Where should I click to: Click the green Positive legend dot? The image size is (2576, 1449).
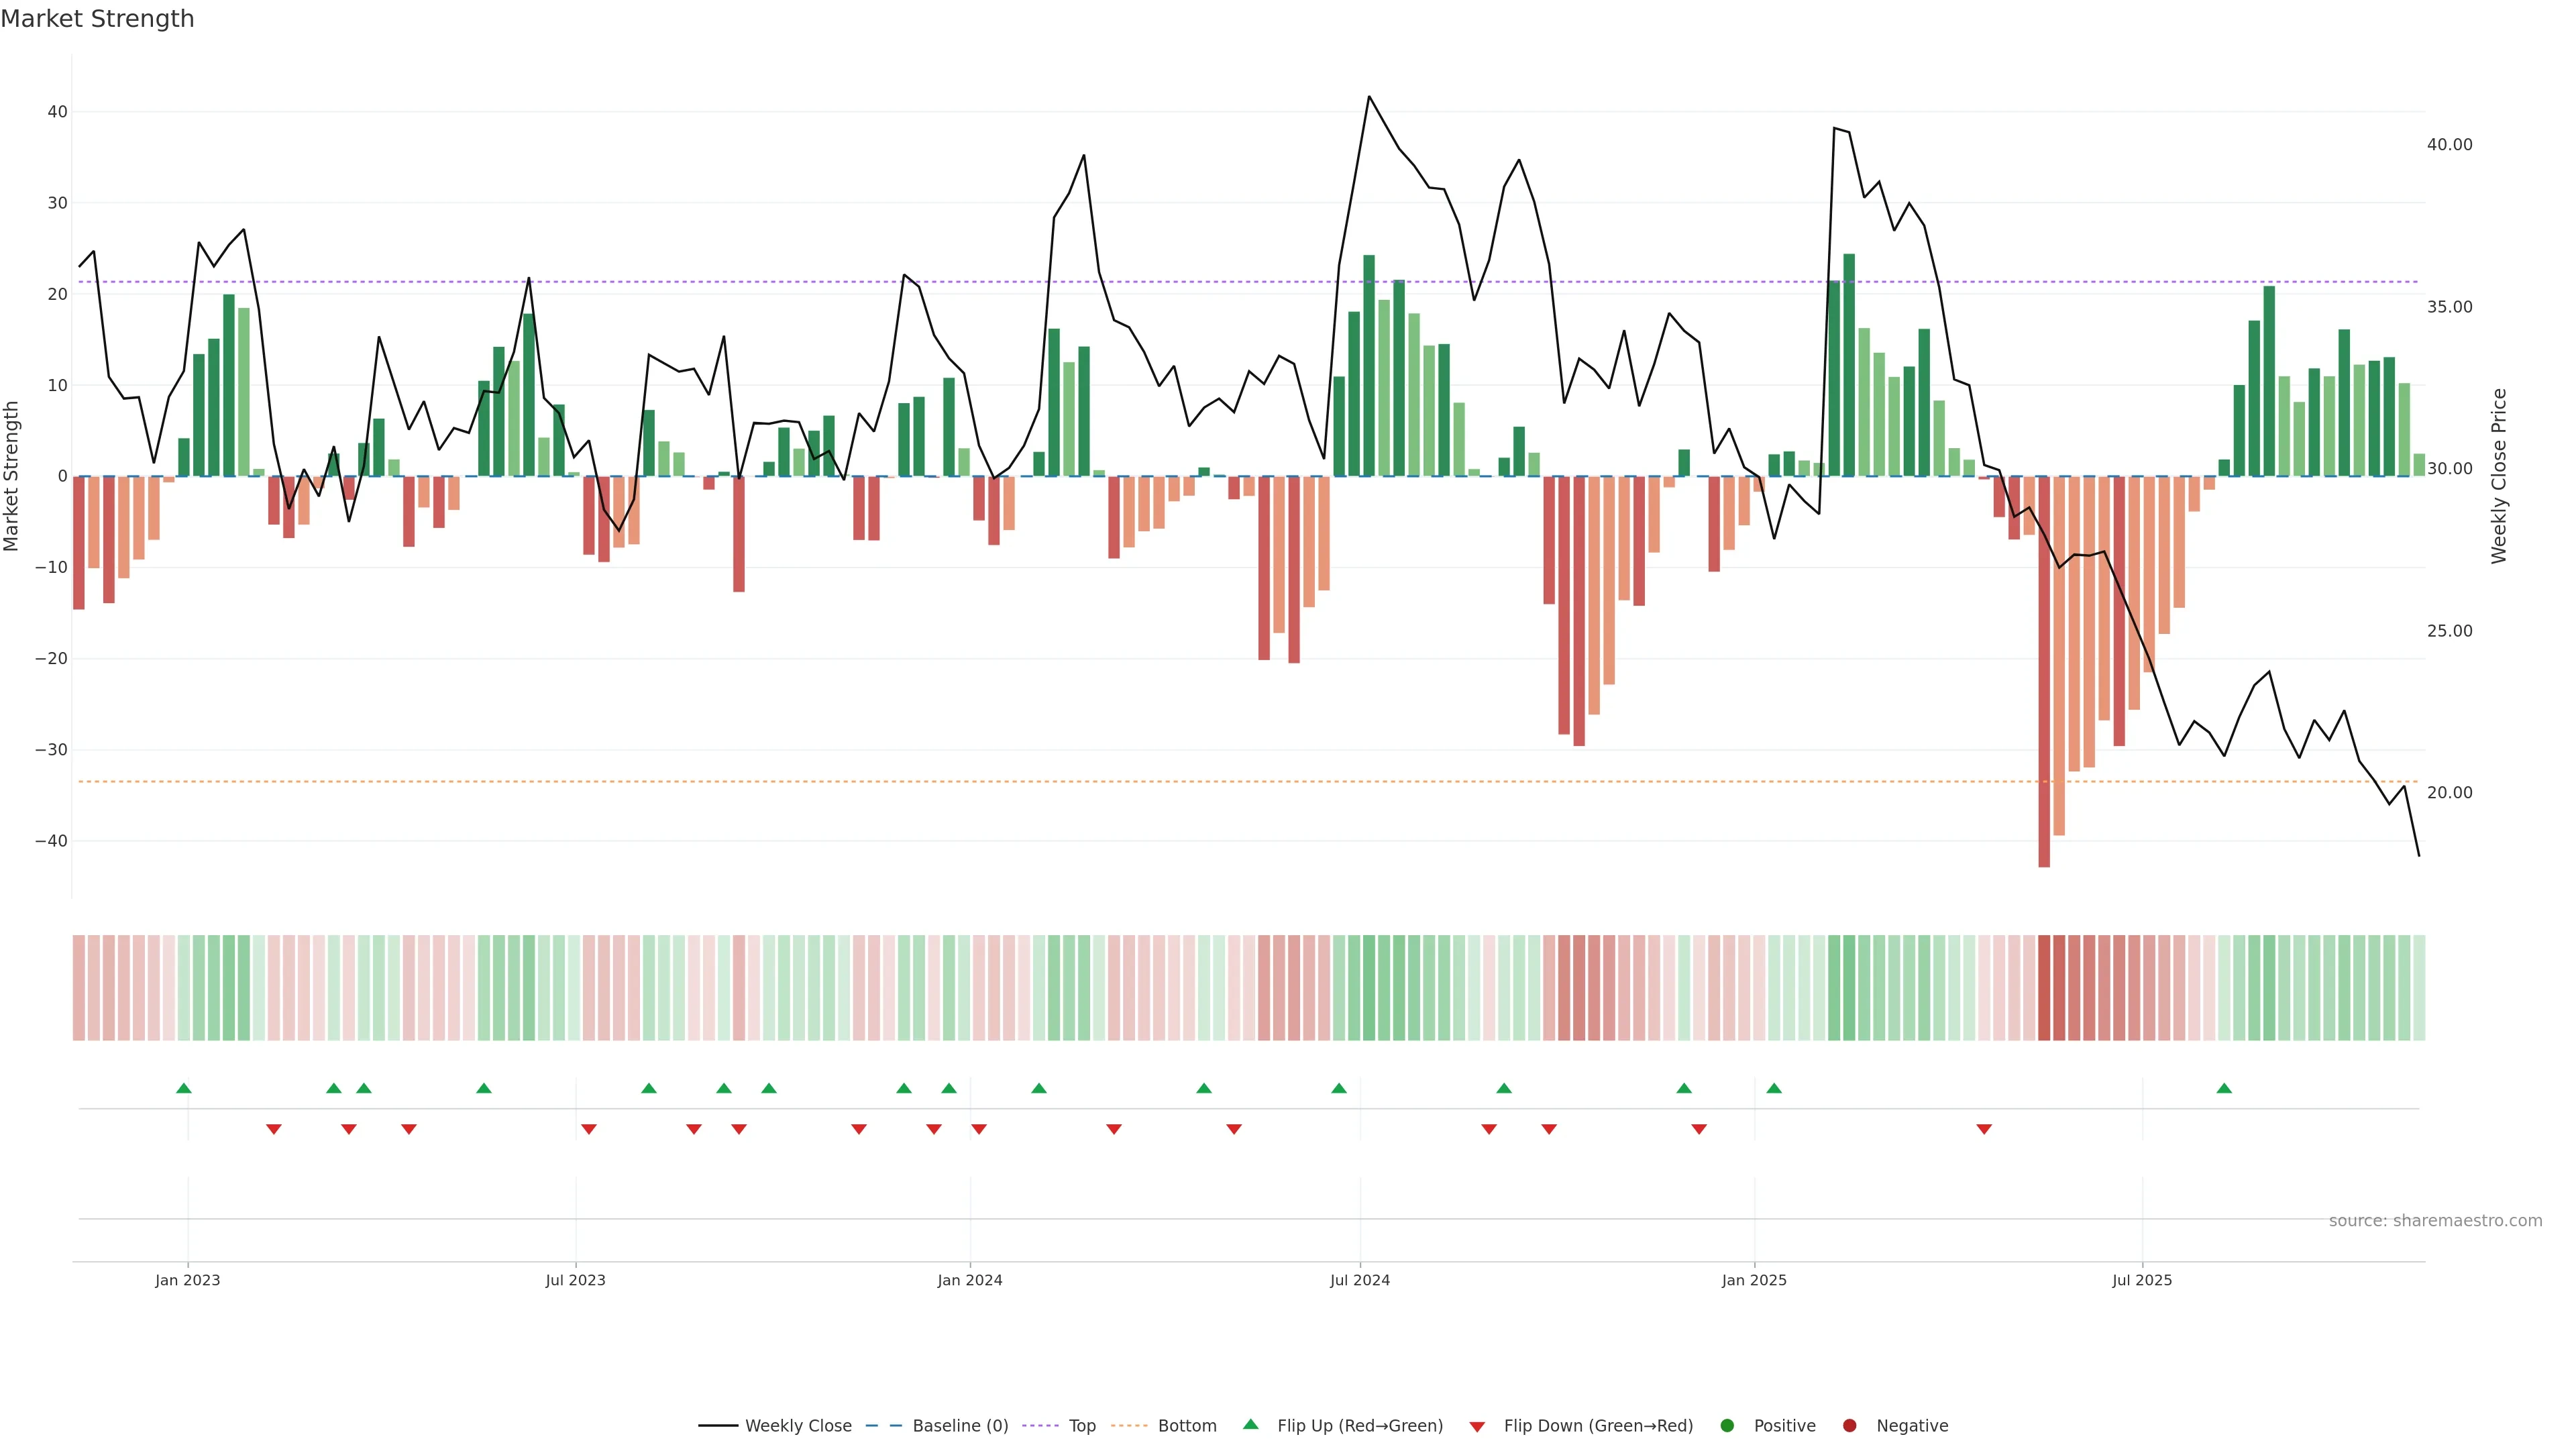(x=1727, y=1426)
